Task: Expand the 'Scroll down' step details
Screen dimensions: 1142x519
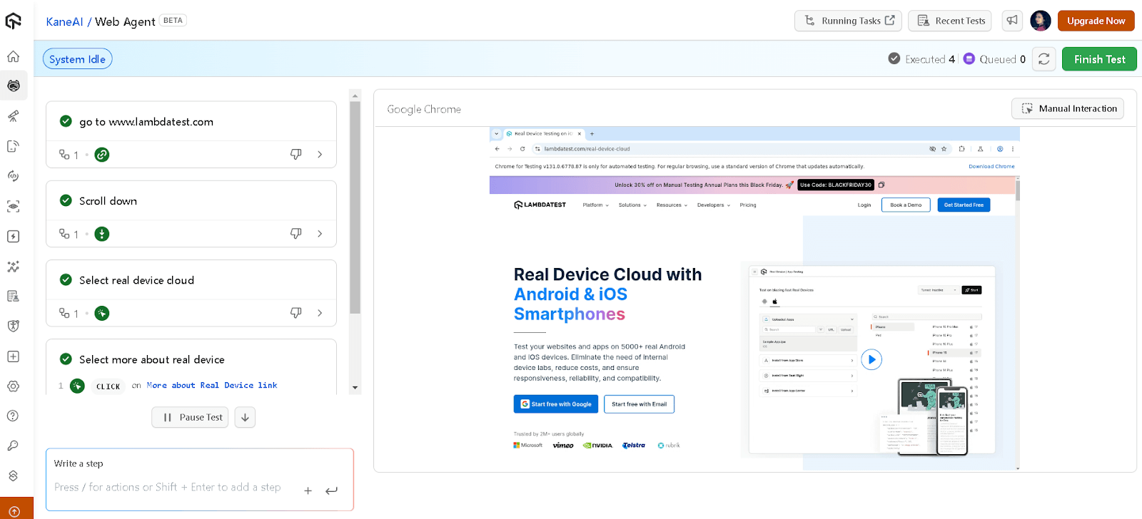Action: (320, 234)
